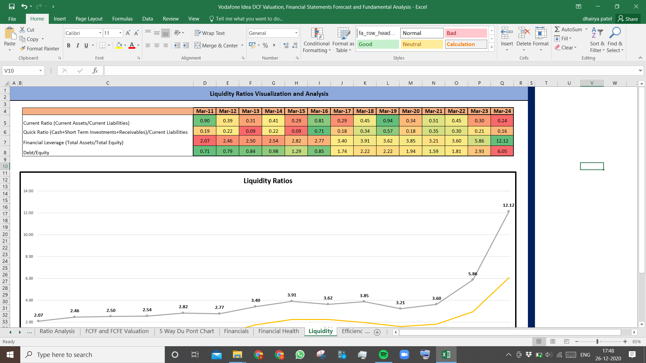This screenshot has width=646, height=363.
Task: Open the Insert ribbon tab
Action: (x=60, y=19)
